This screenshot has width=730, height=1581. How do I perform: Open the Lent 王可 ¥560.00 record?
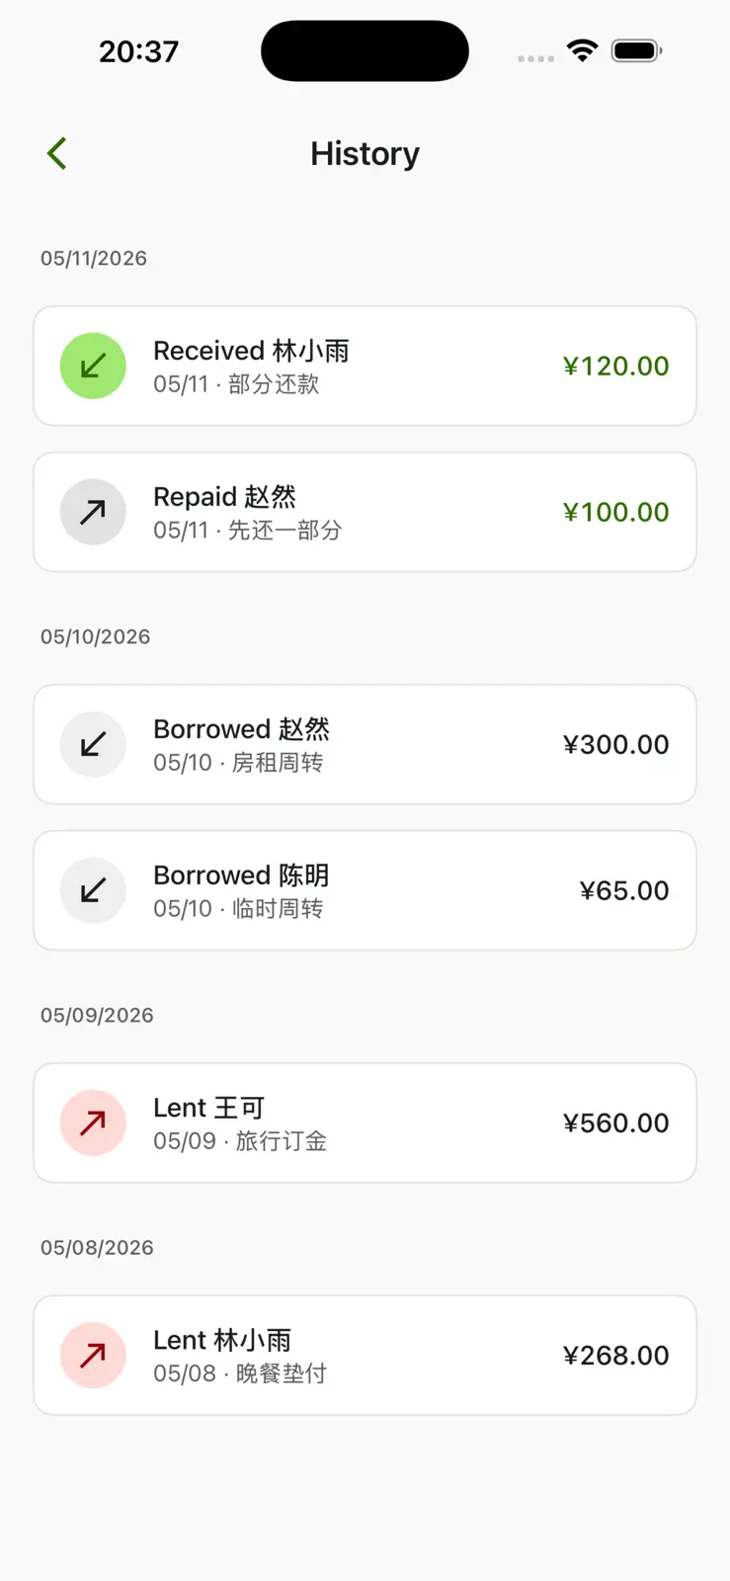coord(365,1123)
